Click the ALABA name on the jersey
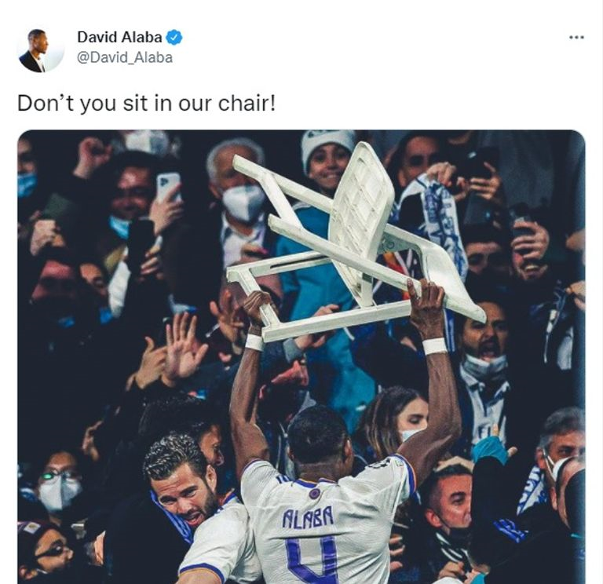Screen dimensions: 603x584 [x=308, y=517]
